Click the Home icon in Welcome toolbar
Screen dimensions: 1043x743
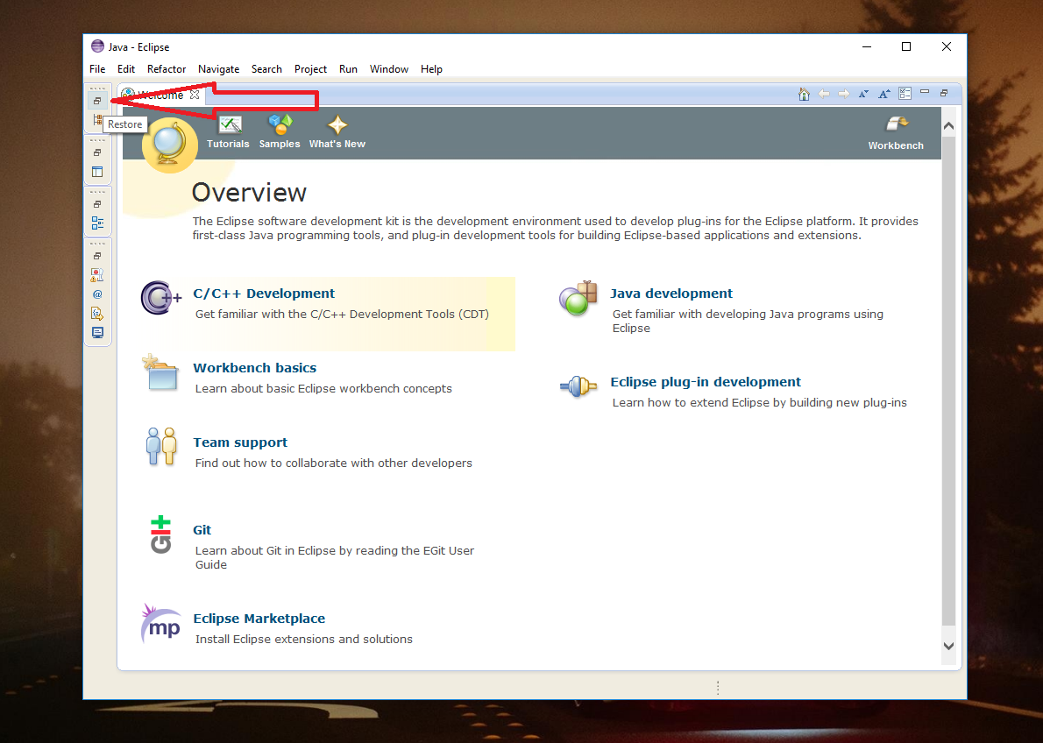[x=804, y=94]
